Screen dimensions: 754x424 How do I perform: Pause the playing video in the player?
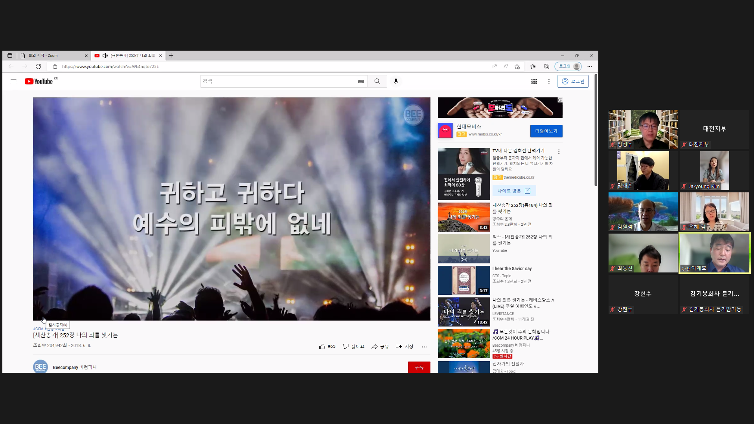point(232,209)
